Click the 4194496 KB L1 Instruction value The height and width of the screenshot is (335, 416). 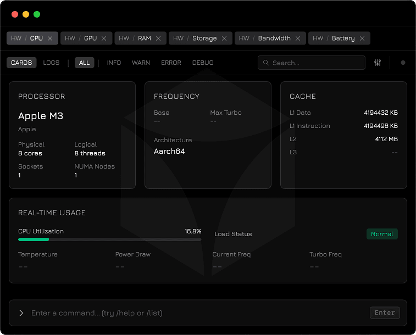tap(381, 126)
